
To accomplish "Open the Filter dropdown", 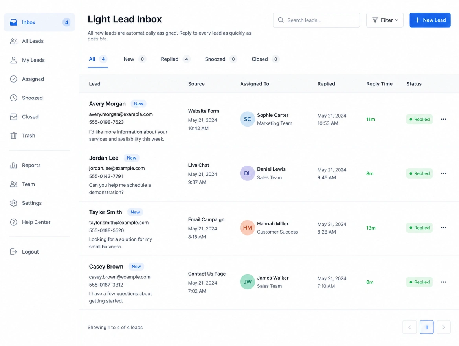I will click(385, 20).
